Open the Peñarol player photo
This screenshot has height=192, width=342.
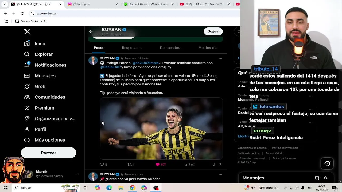161,129
